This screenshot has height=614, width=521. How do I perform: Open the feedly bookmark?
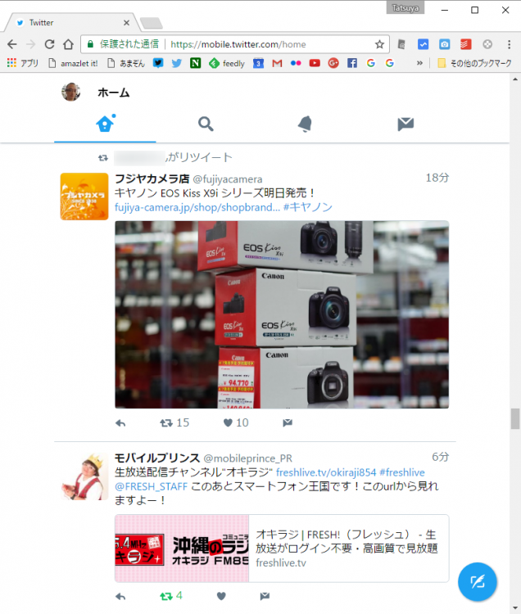point(227,63)
